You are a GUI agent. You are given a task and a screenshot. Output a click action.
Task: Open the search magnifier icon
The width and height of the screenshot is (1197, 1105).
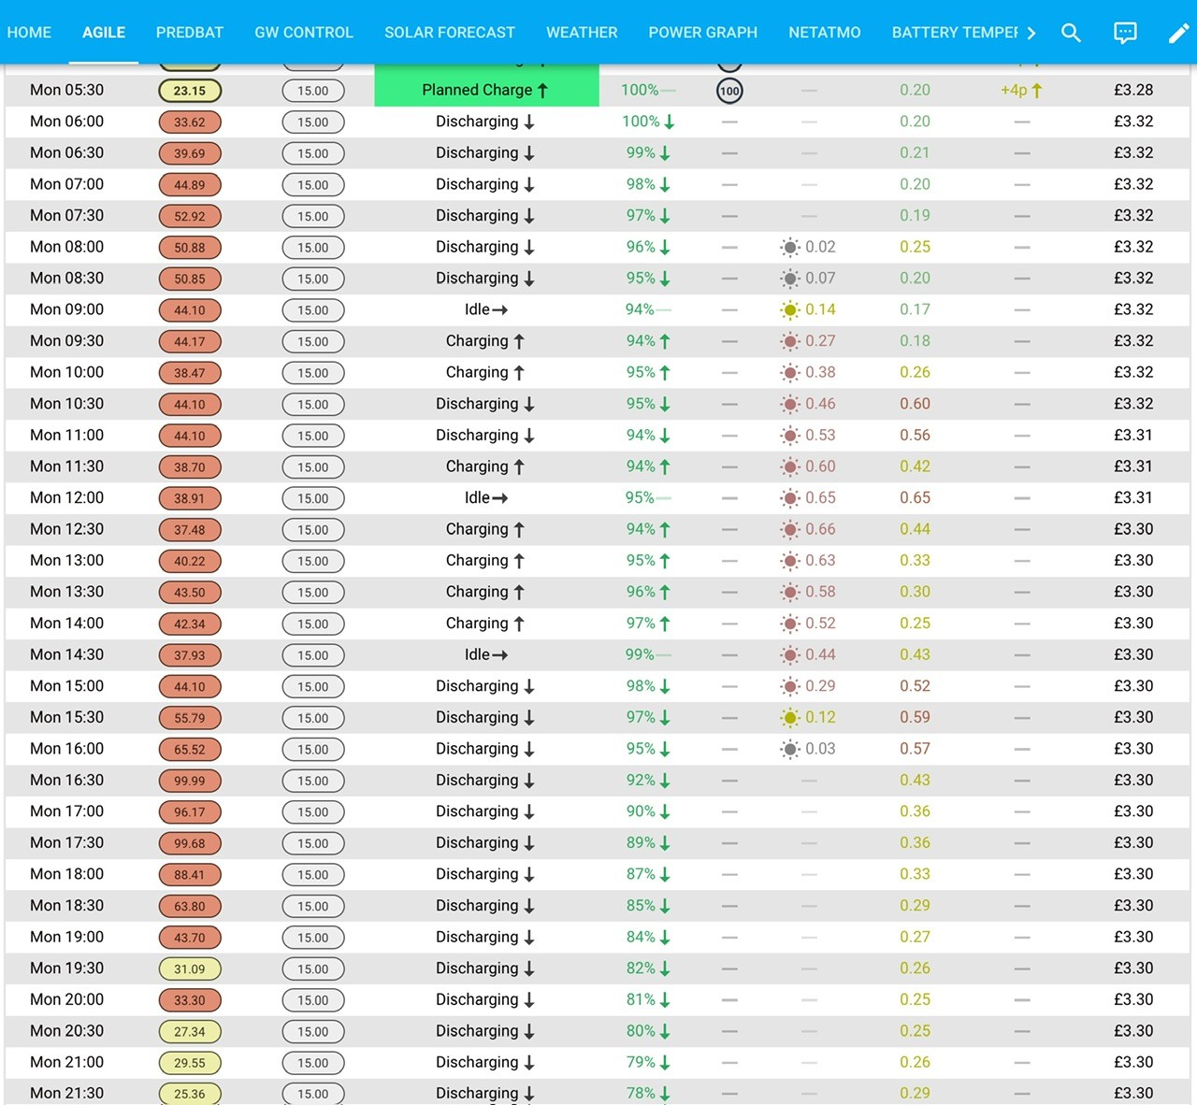1071,33
